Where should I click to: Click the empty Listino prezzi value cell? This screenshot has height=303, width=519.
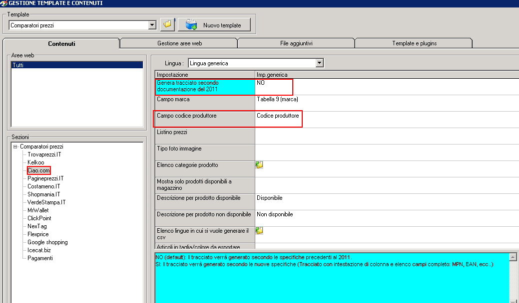coord(387,136)
